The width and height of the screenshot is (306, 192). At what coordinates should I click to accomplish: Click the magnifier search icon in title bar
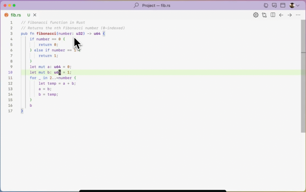(x=136, y=5)
